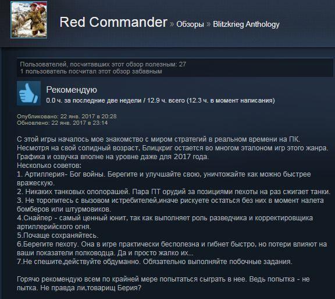This screenshot has height=299, width=335.
Task: Click the line saying one user found review funny
Action: click(x=91, y=71)
